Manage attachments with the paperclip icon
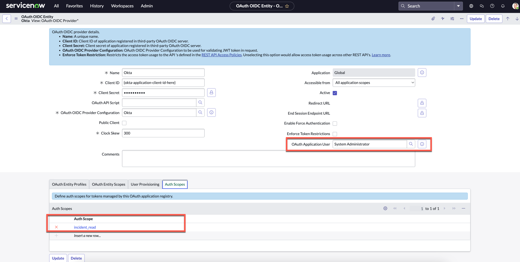The height and width of the screenshot is (262, 520). pos(433,19)
